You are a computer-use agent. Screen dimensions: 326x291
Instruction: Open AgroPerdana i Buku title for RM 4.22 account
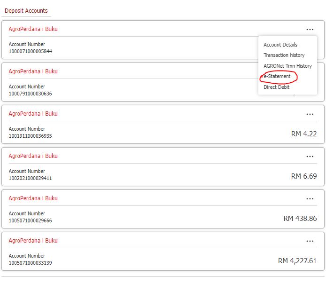click(x=33, y=114)
